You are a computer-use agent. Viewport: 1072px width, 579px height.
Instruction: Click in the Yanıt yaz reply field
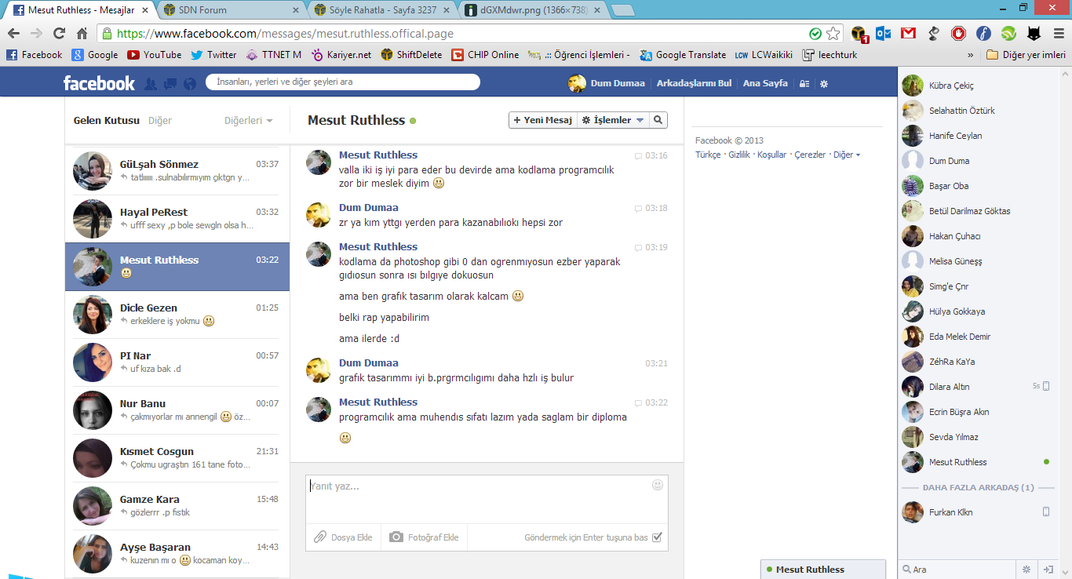(487, 499)
